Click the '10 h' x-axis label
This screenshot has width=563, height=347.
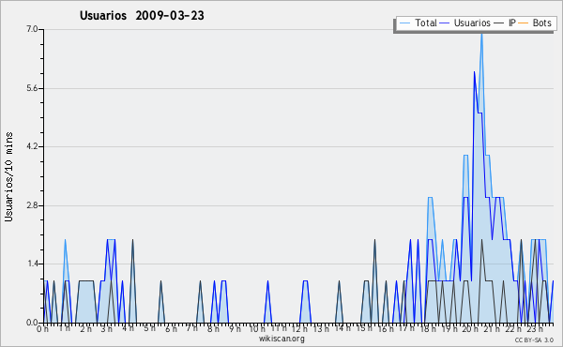click(257, 329)
